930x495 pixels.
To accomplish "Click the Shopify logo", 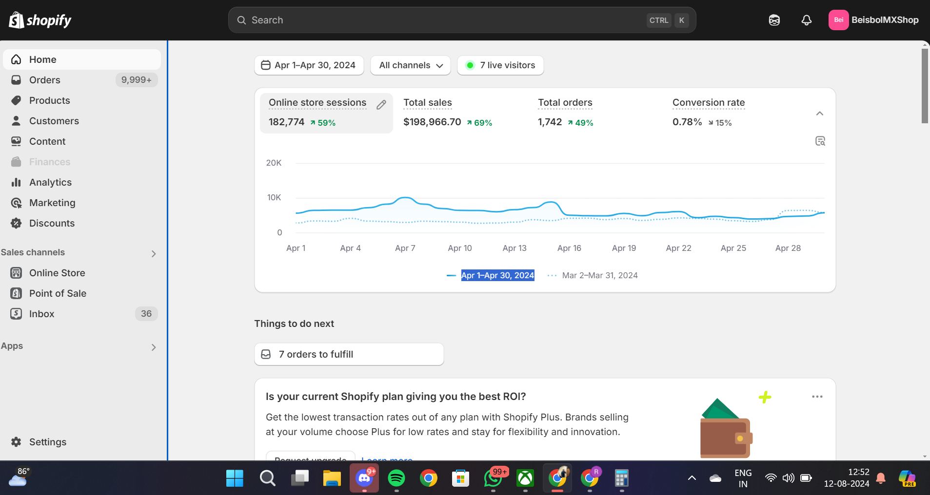I will (x=40, y=20).
